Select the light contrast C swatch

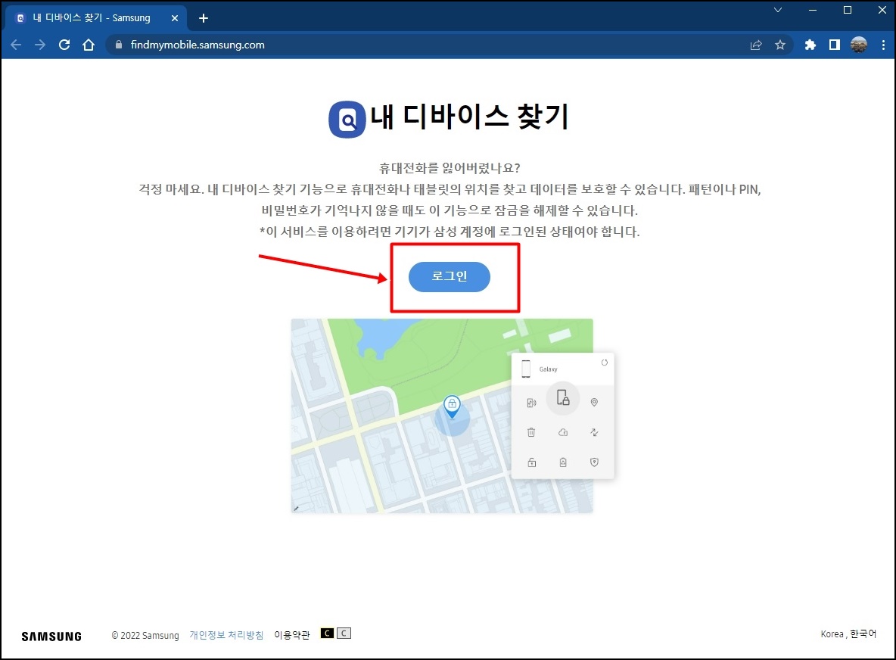tap(344, 634)
